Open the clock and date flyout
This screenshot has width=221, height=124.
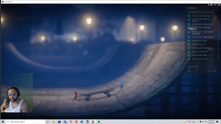(211, 122)
